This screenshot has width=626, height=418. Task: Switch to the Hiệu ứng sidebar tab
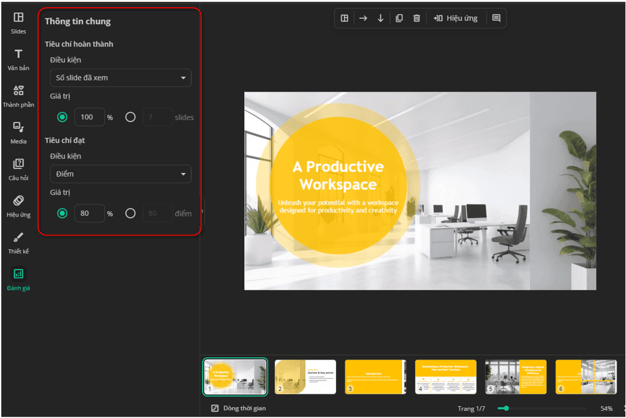(18, 206)
